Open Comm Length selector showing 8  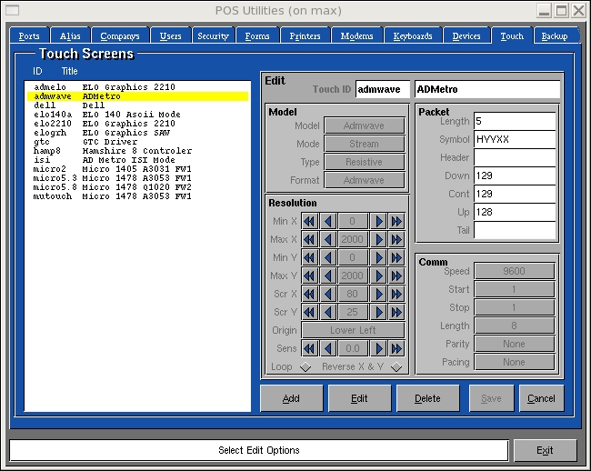pos(514,326)
